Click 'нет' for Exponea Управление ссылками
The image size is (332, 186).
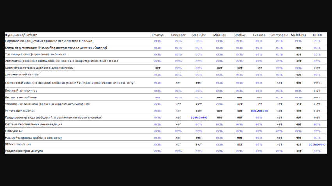259,104
